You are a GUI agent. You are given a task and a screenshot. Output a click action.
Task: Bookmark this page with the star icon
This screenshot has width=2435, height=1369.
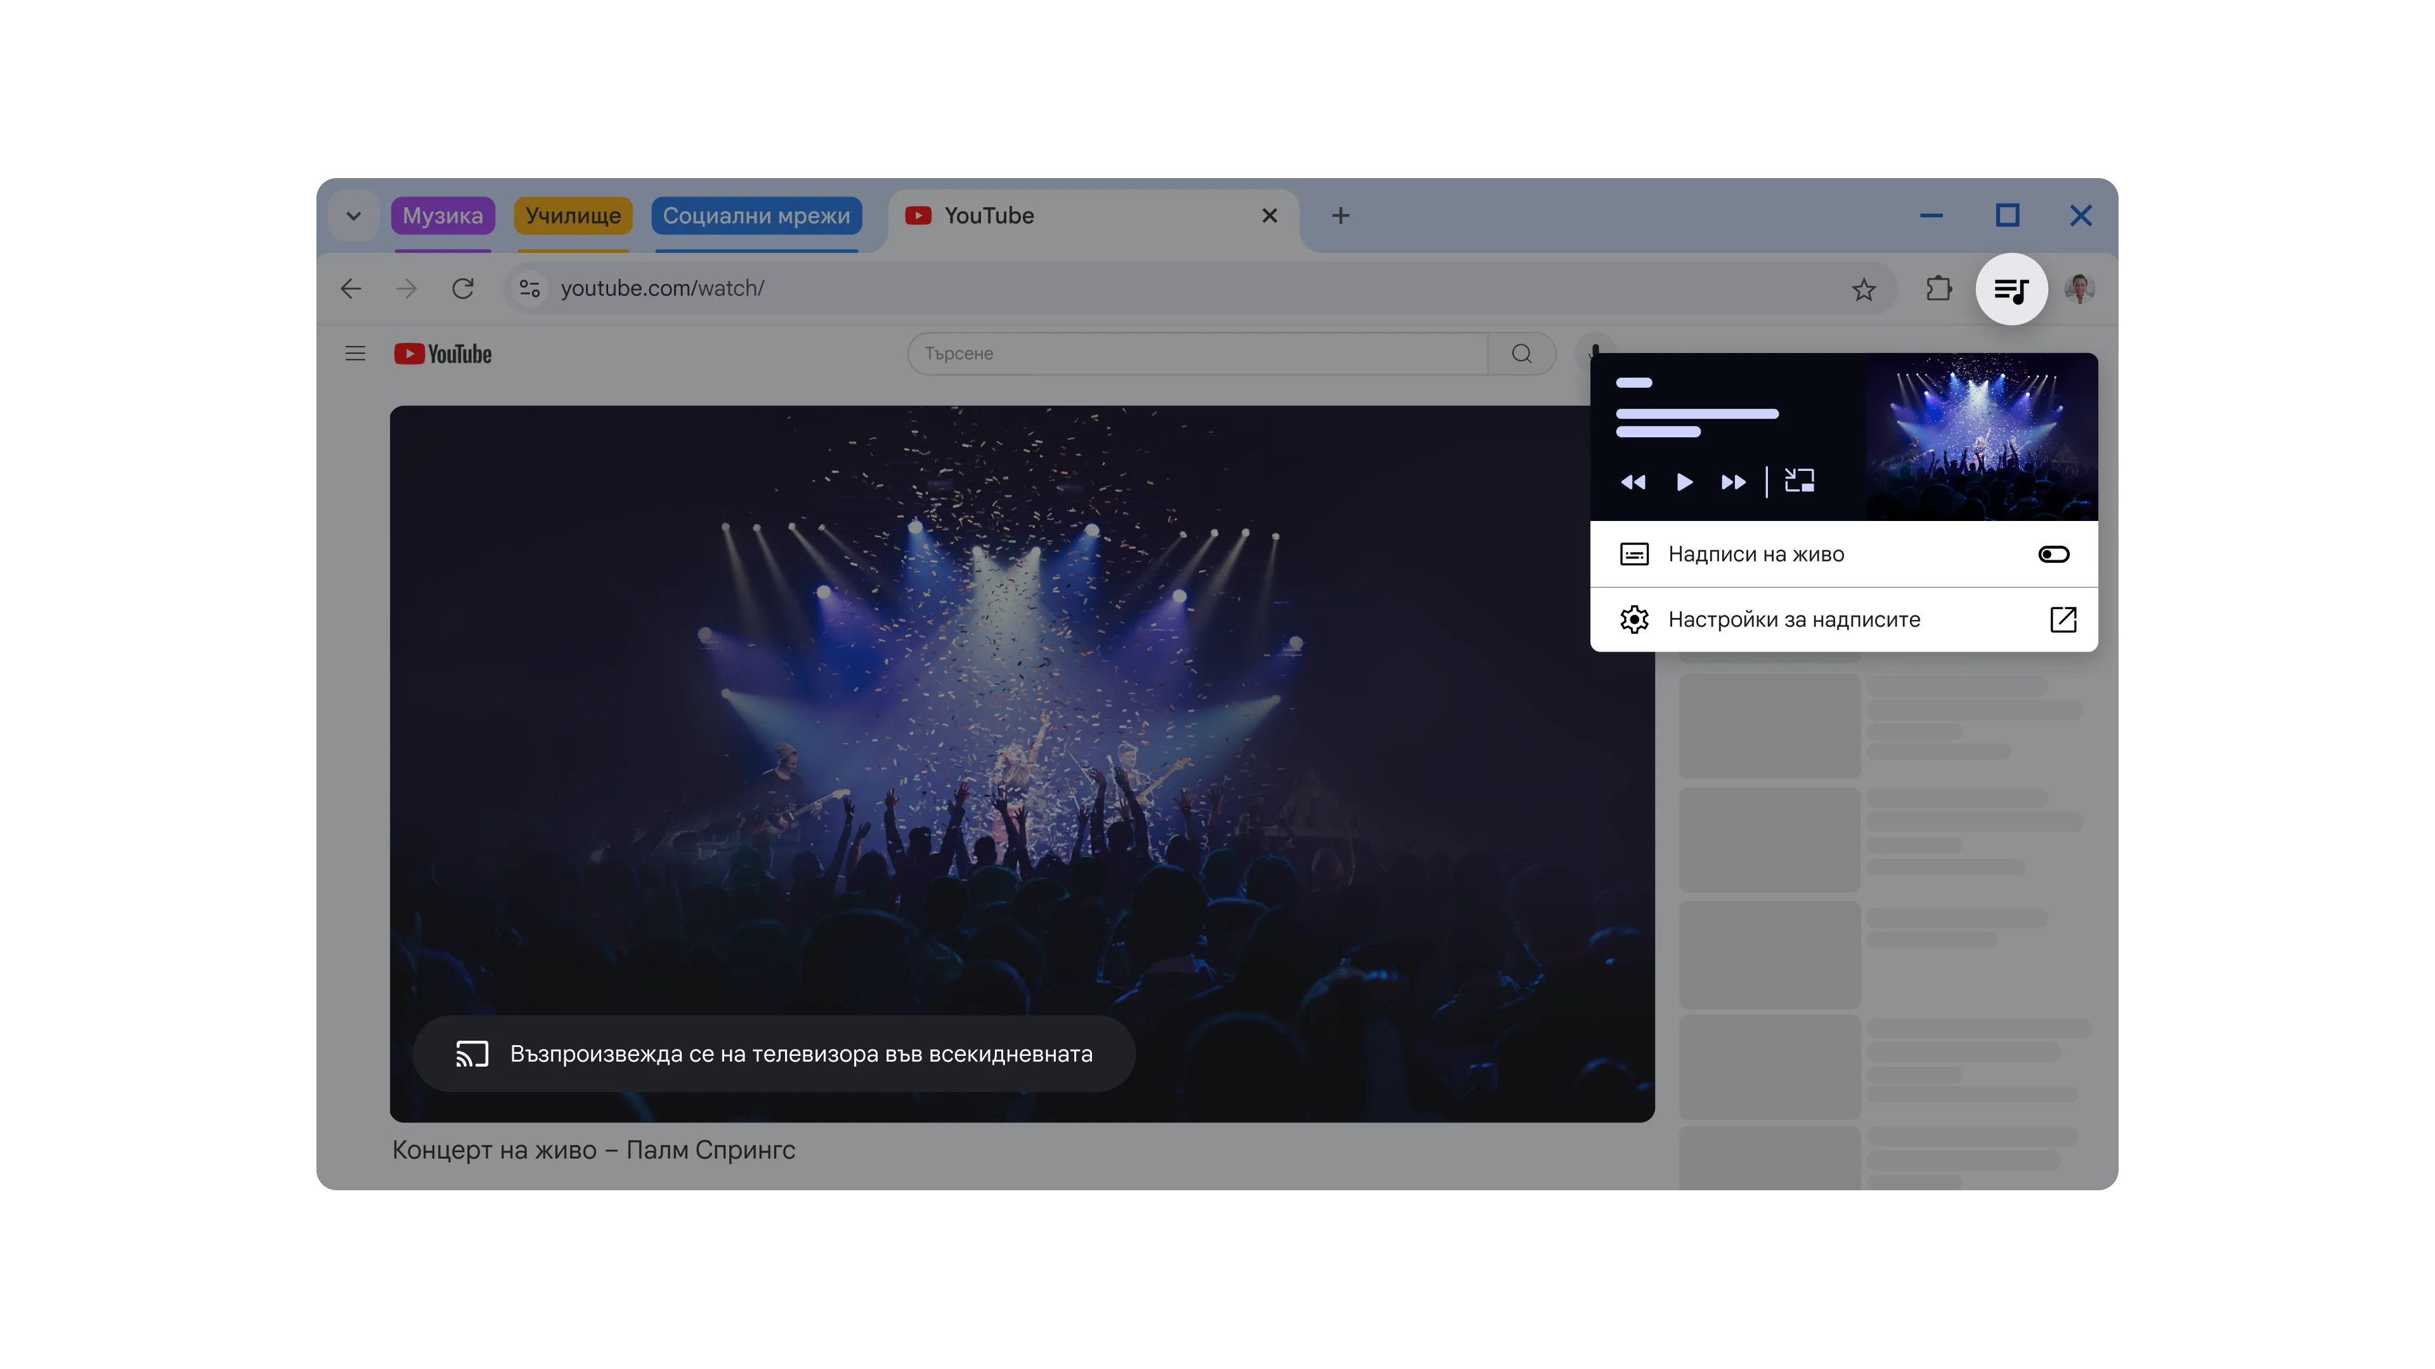(x=1863, y=289)
